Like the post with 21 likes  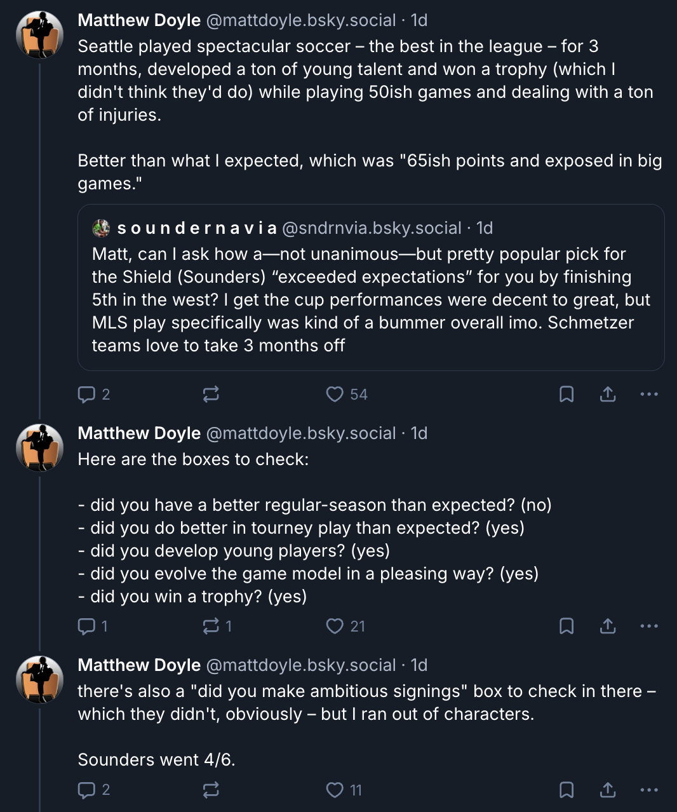tap(335, 626)
